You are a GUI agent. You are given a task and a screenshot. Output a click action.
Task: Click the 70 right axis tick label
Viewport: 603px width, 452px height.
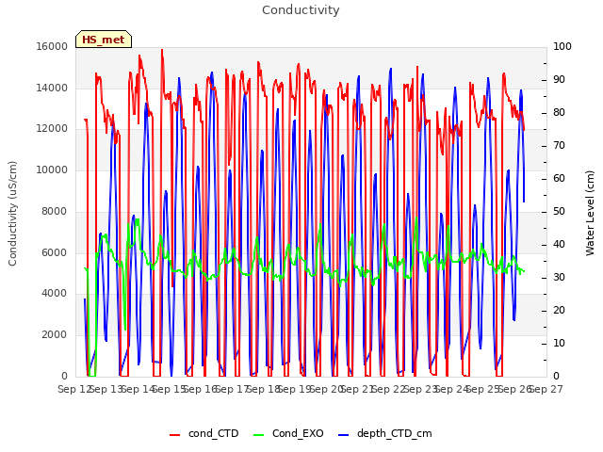tap(559, 146)
